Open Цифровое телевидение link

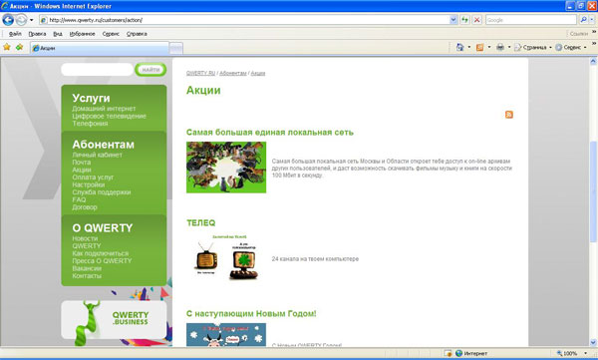click(109, 116)
